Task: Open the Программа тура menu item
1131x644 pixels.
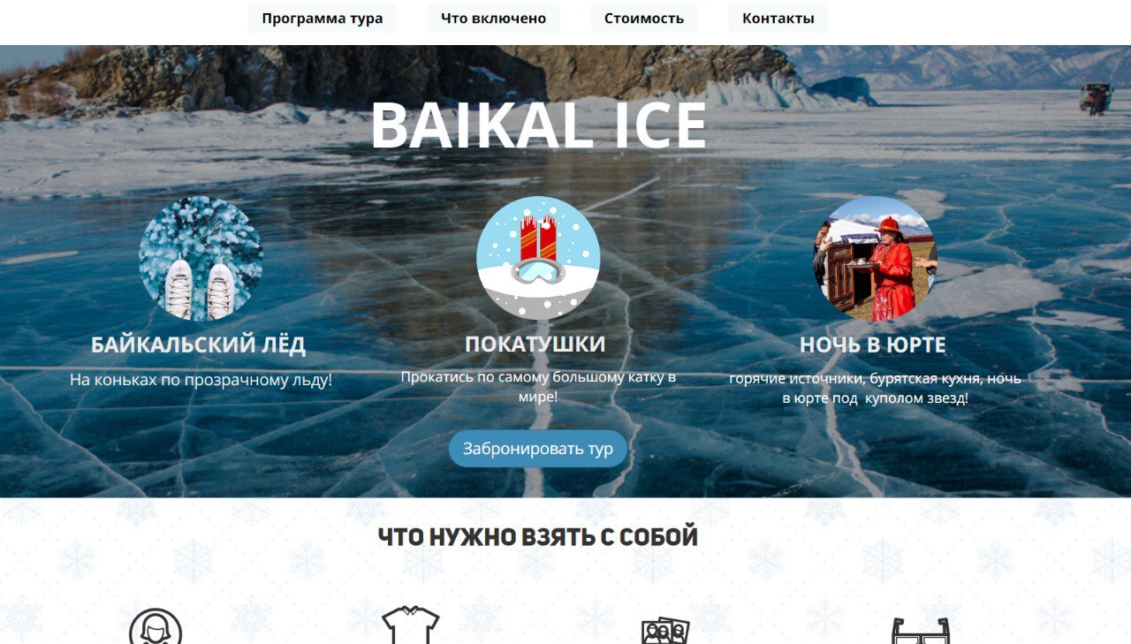Action: pos(323,19)
